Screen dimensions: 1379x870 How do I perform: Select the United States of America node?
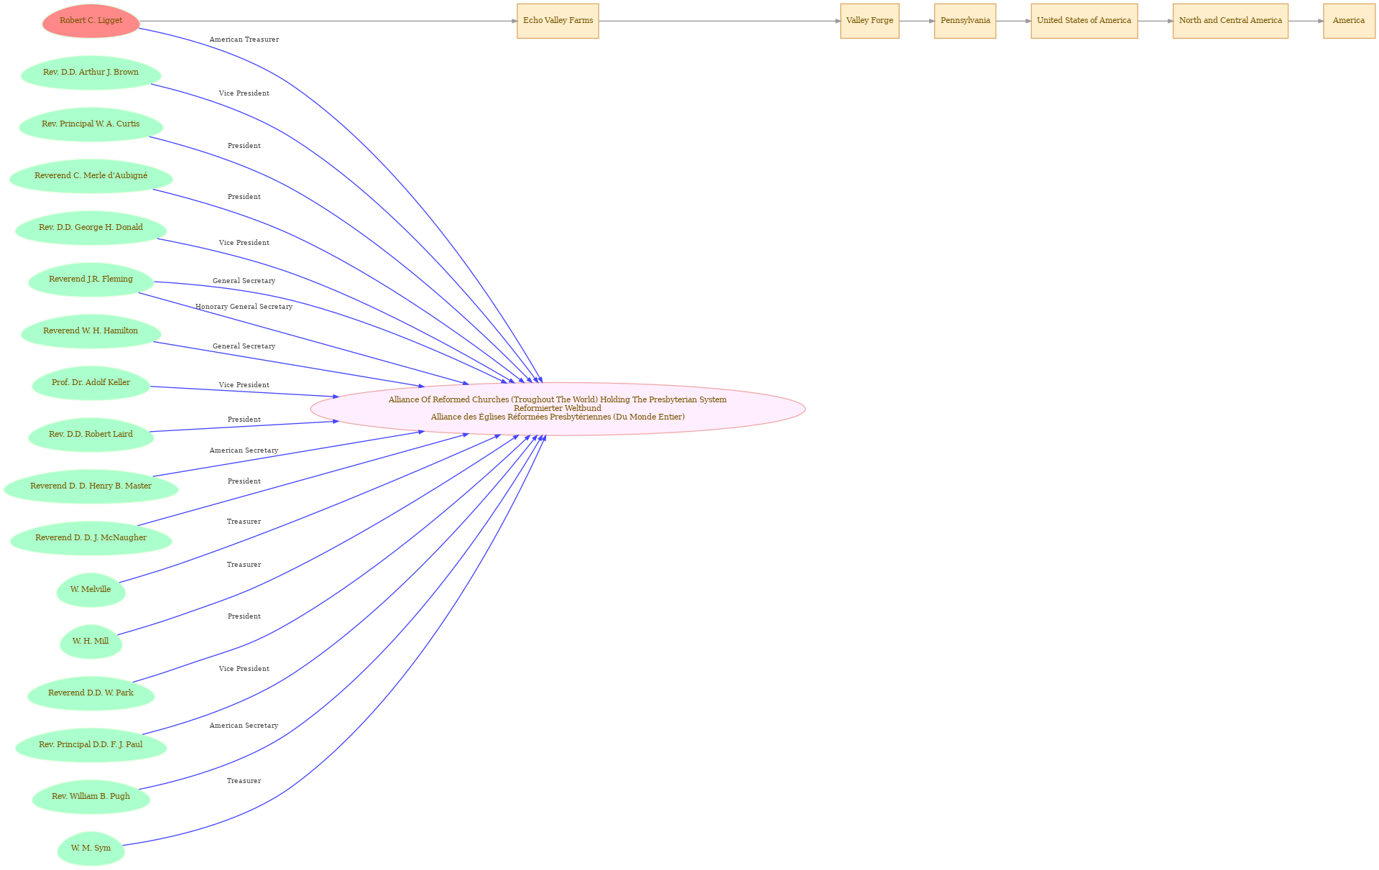(1084, 21)
